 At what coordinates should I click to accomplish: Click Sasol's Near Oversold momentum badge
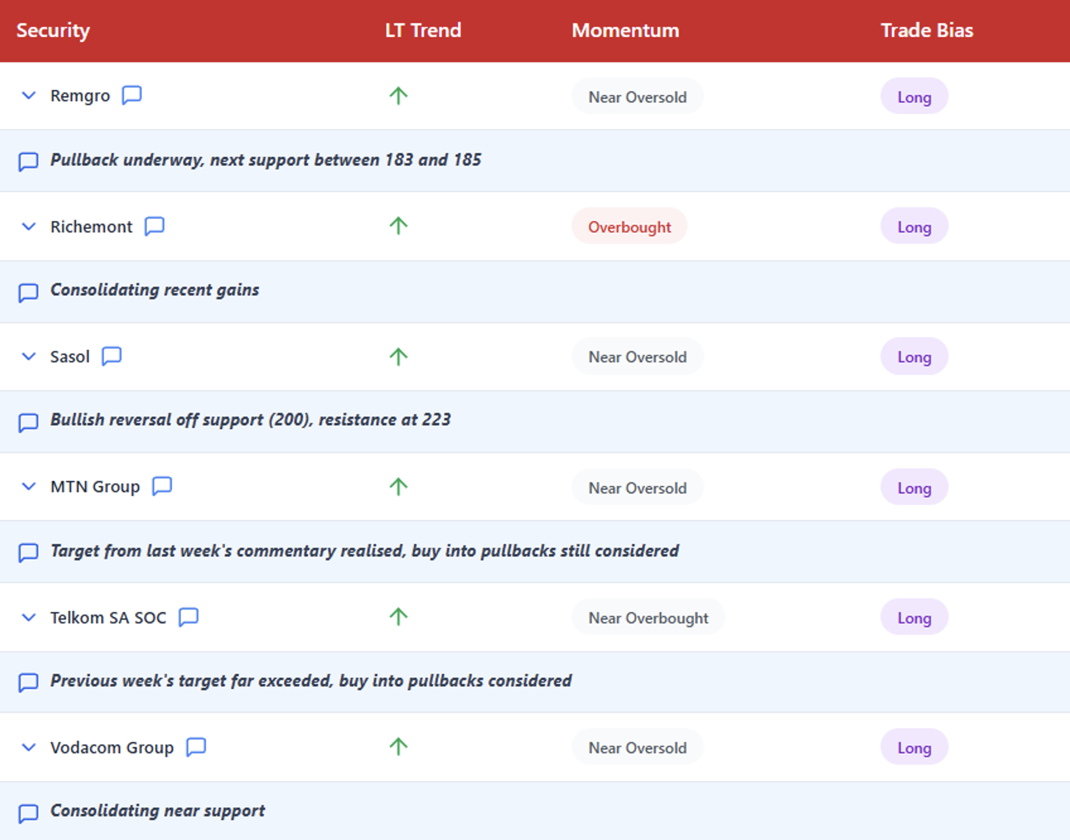point(637,357)
